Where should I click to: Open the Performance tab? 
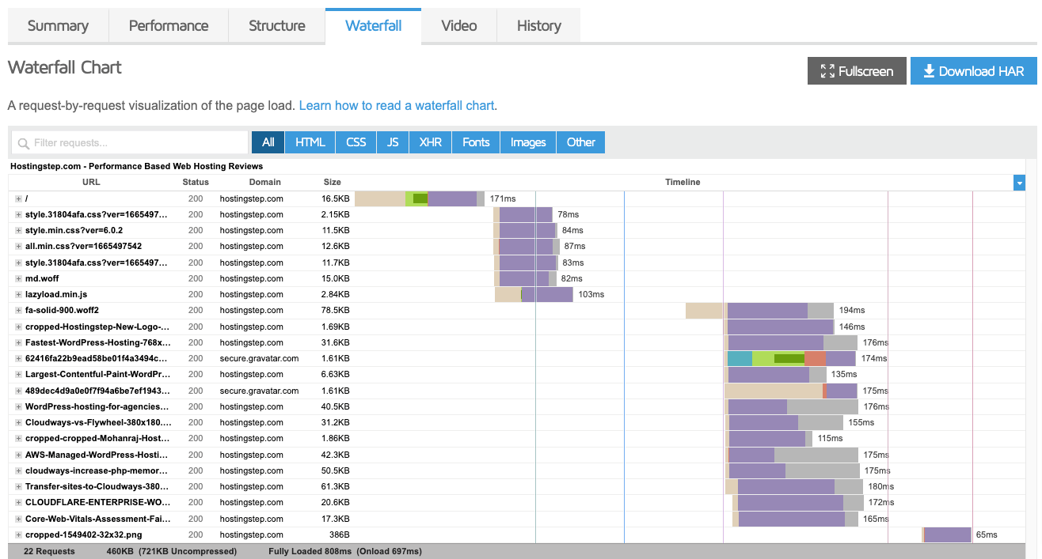169,25
